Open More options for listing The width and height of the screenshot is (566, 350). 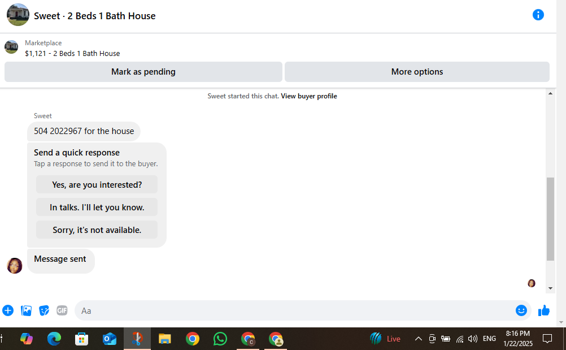pos(417,71)
